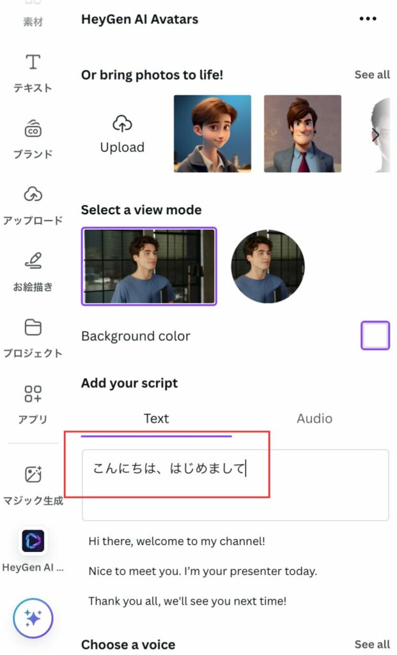Select the Text script tab
Viewport: 397px width, 655px height.
[157, 419]
